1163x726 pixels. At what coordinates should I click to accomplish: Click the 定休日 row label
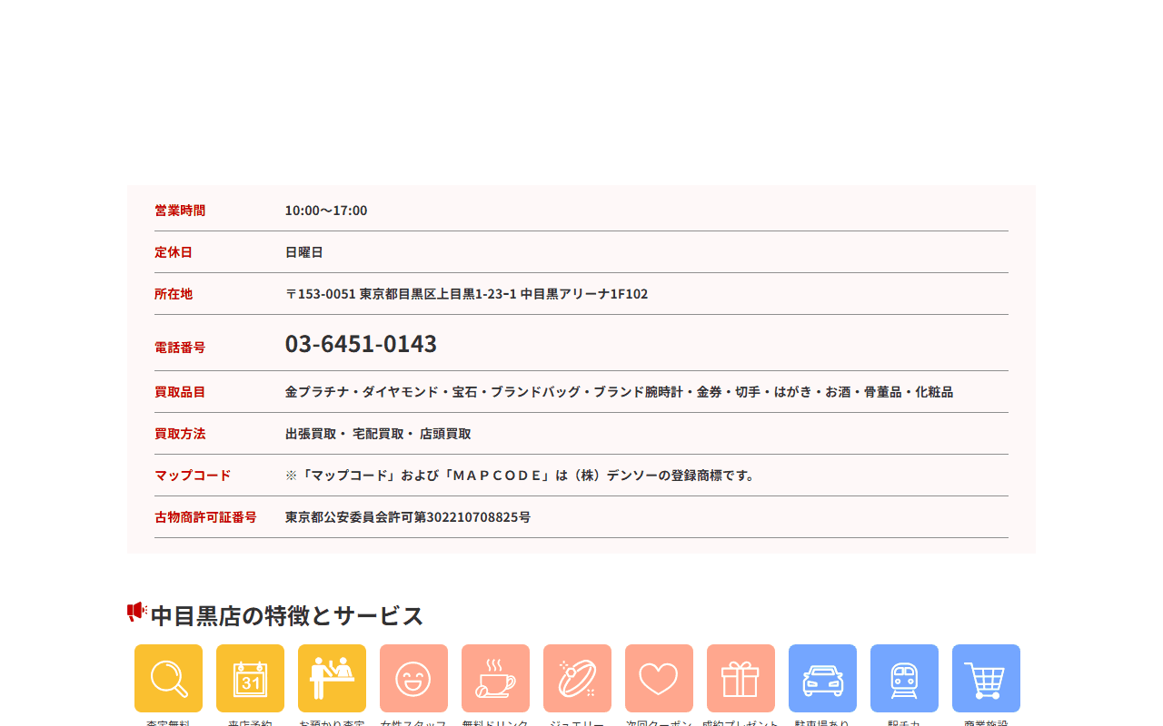pos(174,252)
